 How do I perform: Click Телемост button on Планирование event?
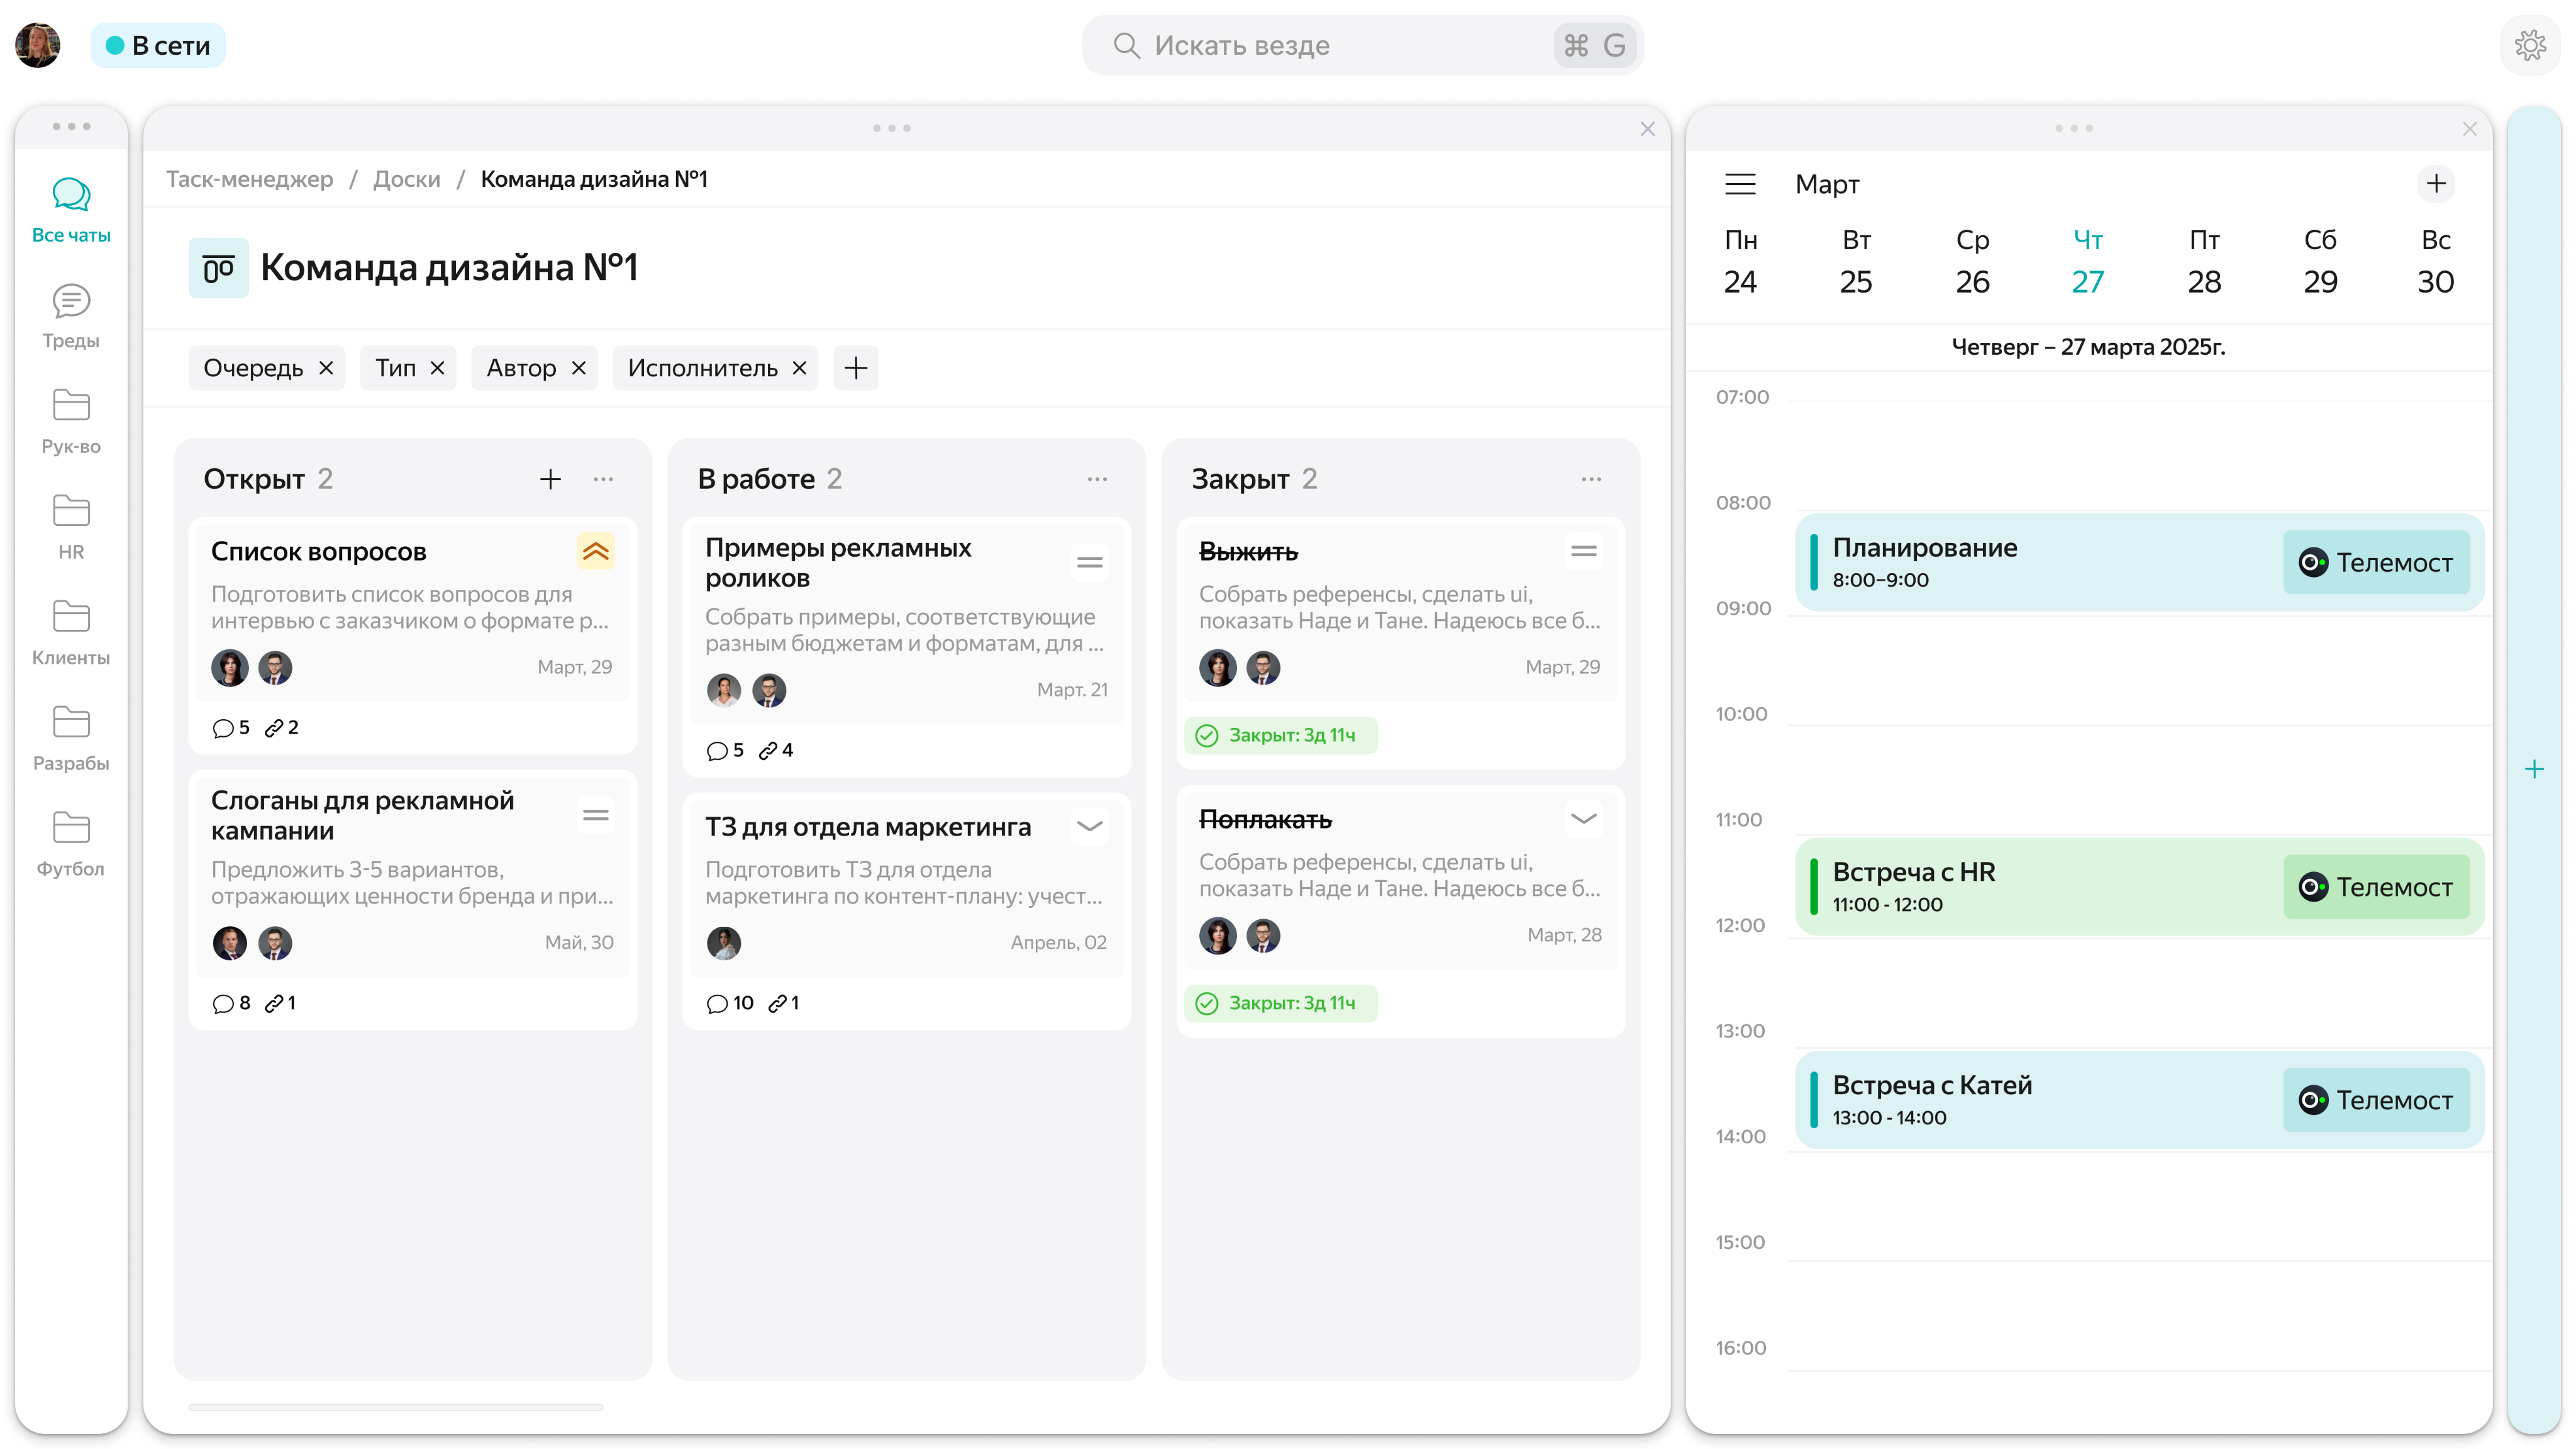coord(2376,562)
